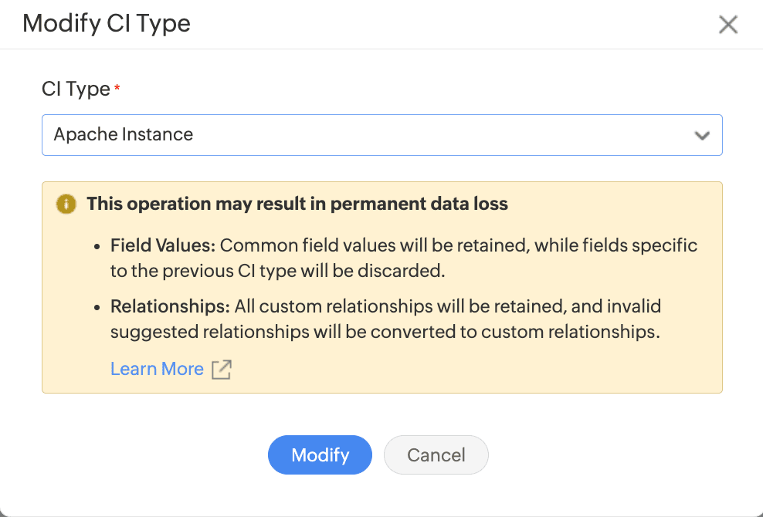This screenshot has height=517, width=763.
Task: Click the yellow info warning icon
Action: (x=66, y=204)
